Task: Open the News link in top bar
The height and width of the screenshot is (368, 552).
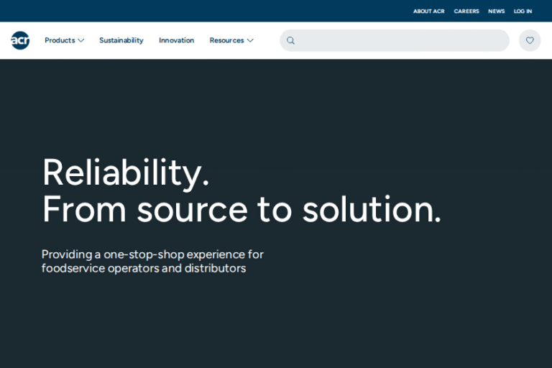Action: tap(496, 11)
